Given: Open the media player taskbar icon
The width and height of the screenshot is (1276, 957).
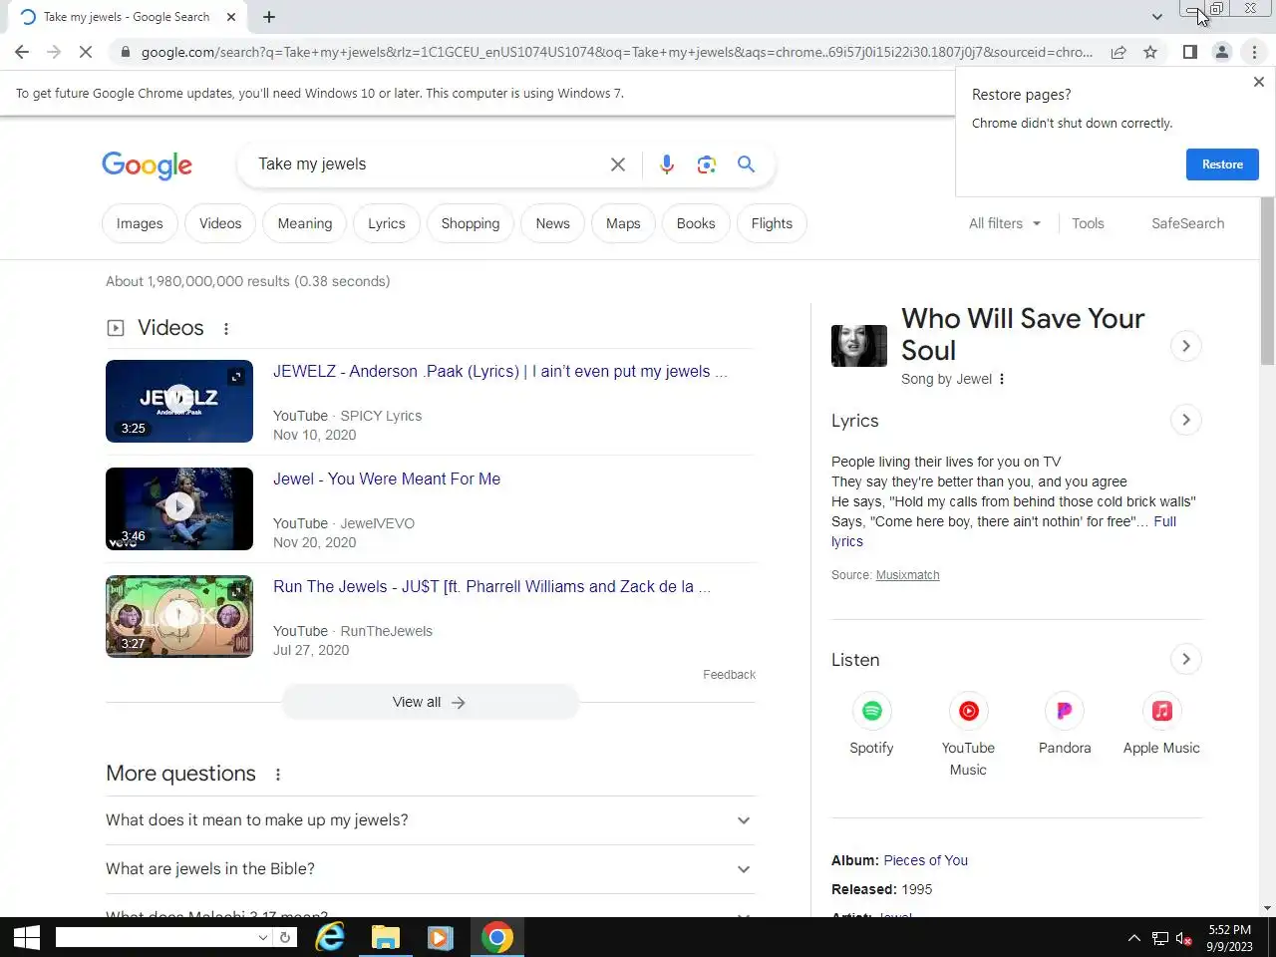Looking at the screenshot, I should click(x=440, y=937).
